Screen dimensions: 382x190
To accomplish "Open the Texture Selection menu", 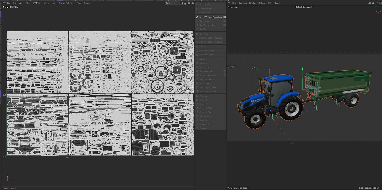I will tap(66, 3).
